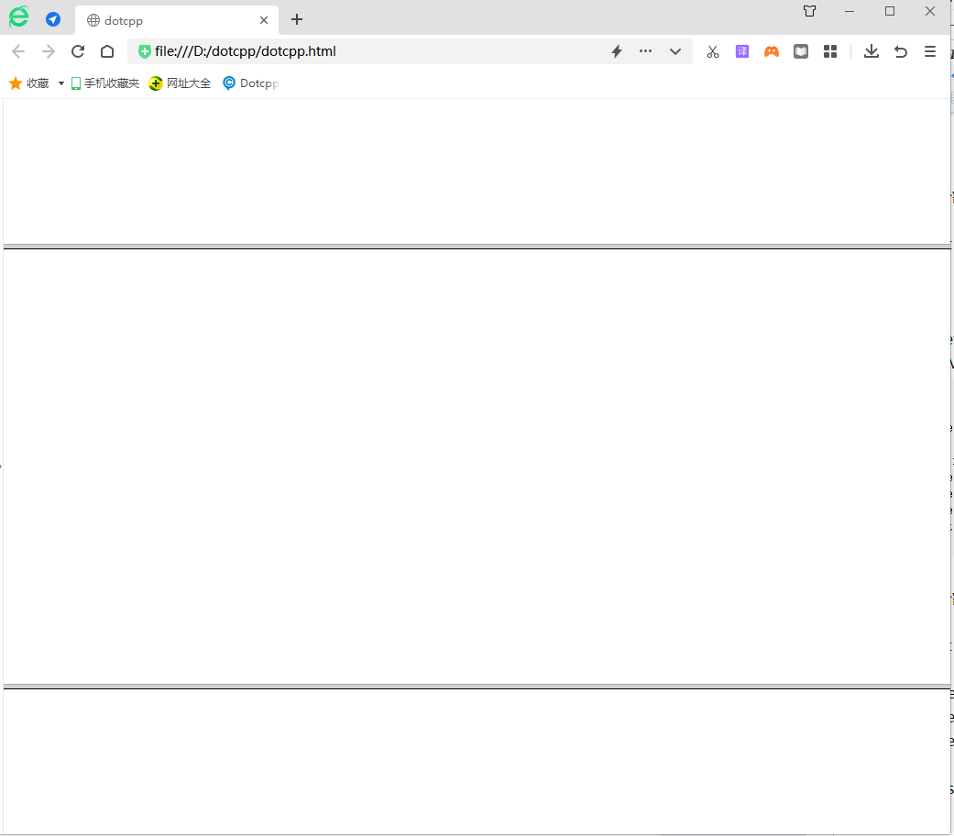Open the extensions grid icon

(830, 51)
